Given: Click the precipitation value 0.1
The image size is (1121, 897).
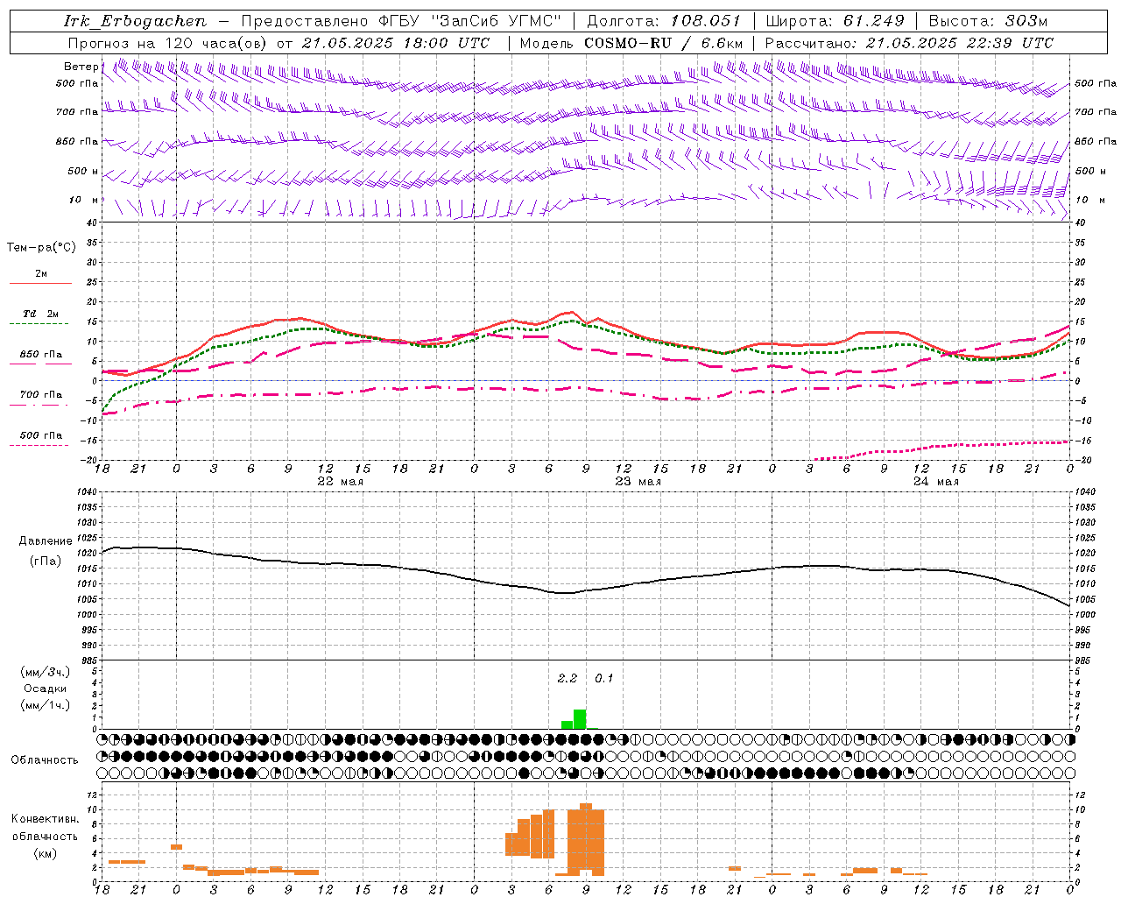Looking at the screenshot, I should point(604,679).
